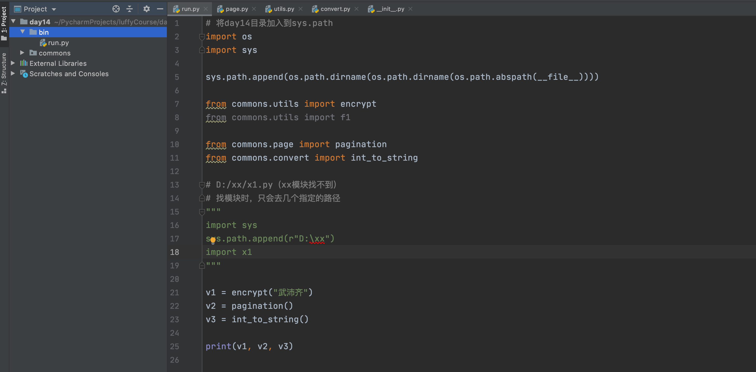
Task: Click the lightbulb intention icon on line 17
Action: pyautogui.click(x=213, y=241)
